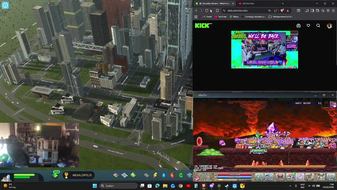Open TALENTS panel in IdleOn
Image resolution: width=337 pixels, height=190 pixels.
click(290, 177)
